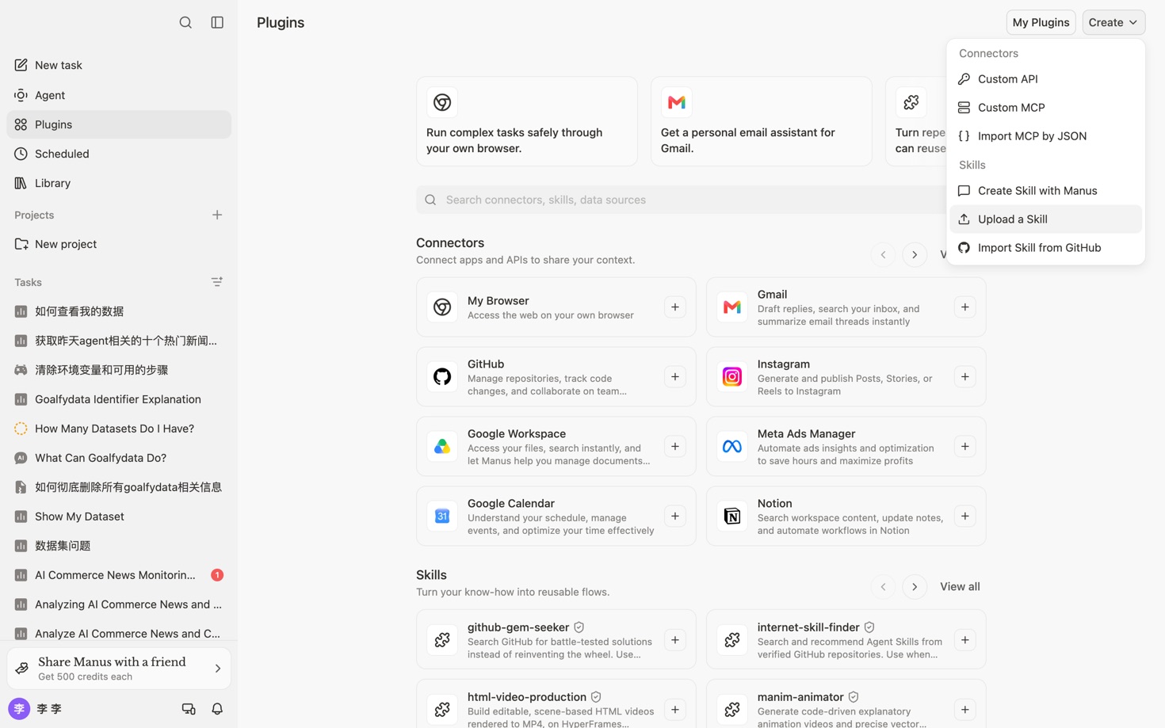Screen dimensions: 1165x728
Task: Collapse the sidebar with the panel toggle icon
Action: [217, 22]
